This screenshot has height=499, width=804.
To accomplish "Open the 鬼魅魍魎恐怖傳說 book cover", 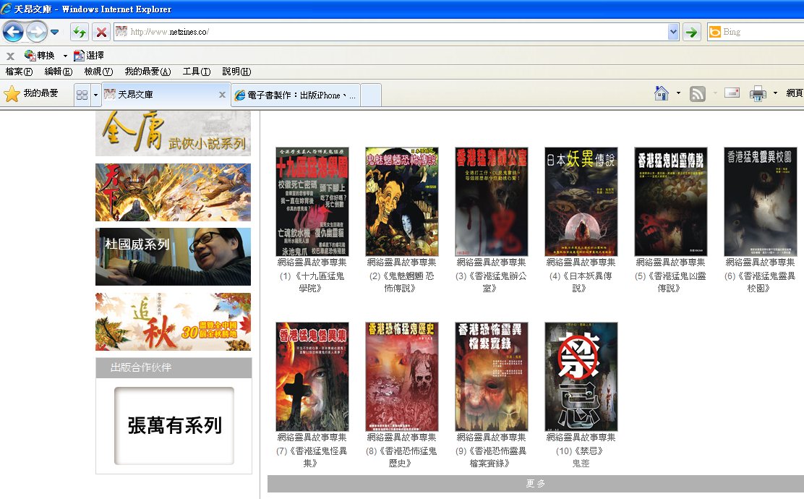I will (402, 202).
